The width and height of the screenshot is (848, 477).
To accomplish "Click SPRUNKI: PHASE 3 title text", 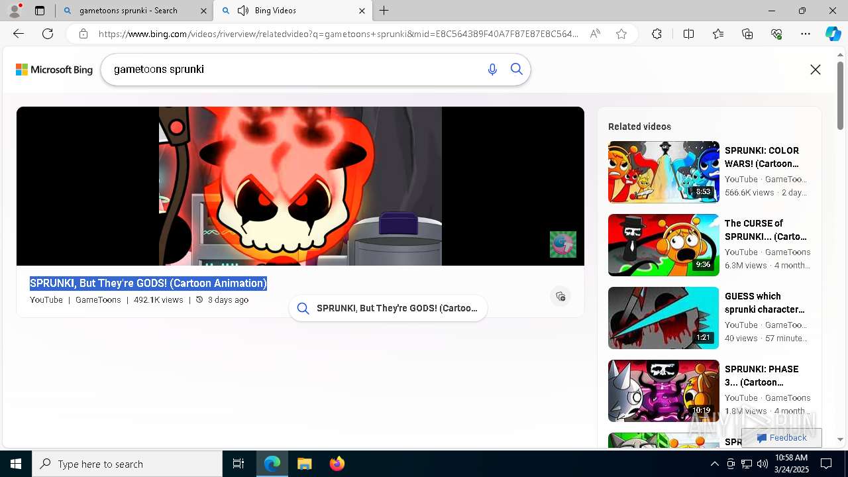I will coord(762,376).
